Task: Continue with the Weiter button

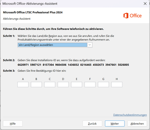Action: tap(115, 124)
